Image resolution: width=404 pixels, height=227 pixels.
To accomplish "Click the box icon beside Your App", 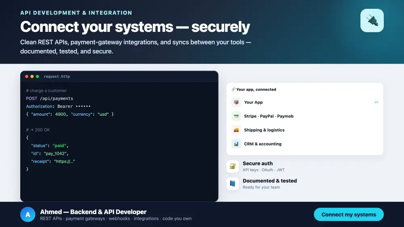I will [236, 102].
